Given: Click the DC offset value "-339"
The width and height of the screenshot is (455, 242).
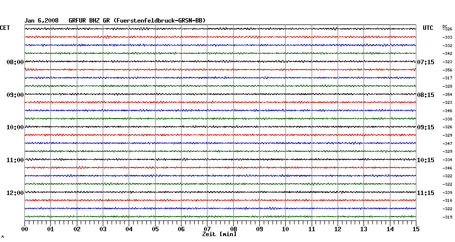Looking at the screenshot, I should click(447, 193).
